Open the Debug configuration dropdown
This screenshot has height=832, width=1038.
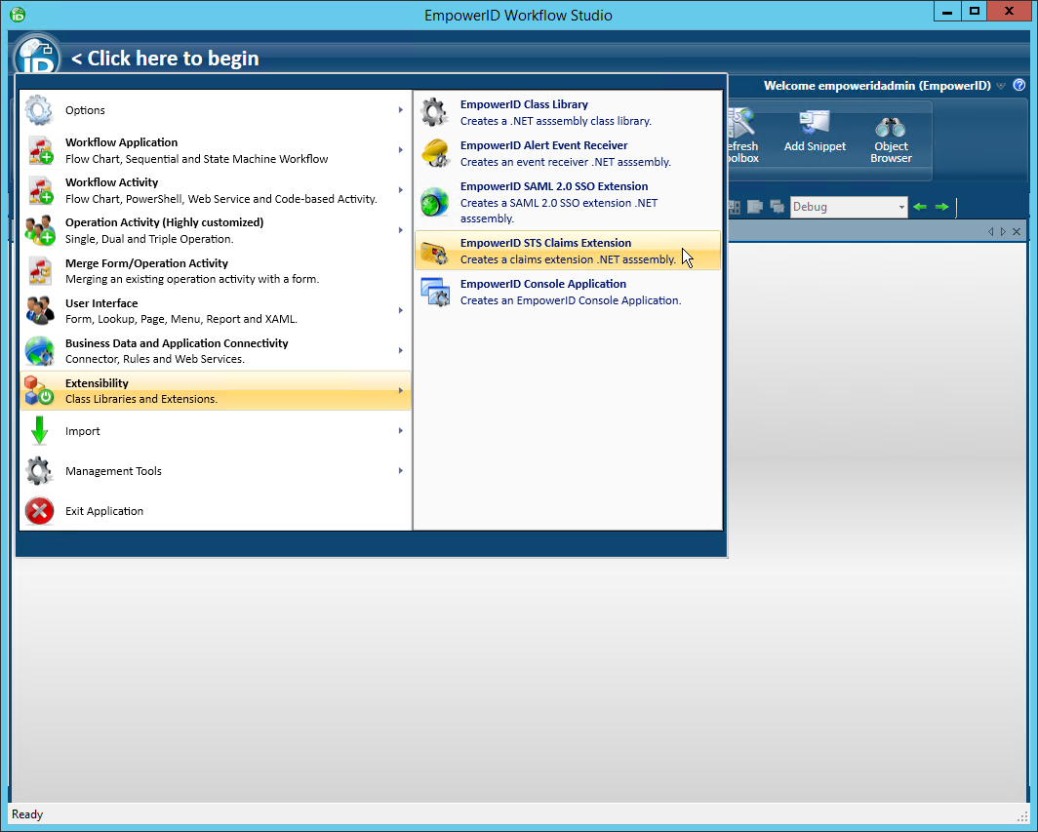(x=901, y=207)
